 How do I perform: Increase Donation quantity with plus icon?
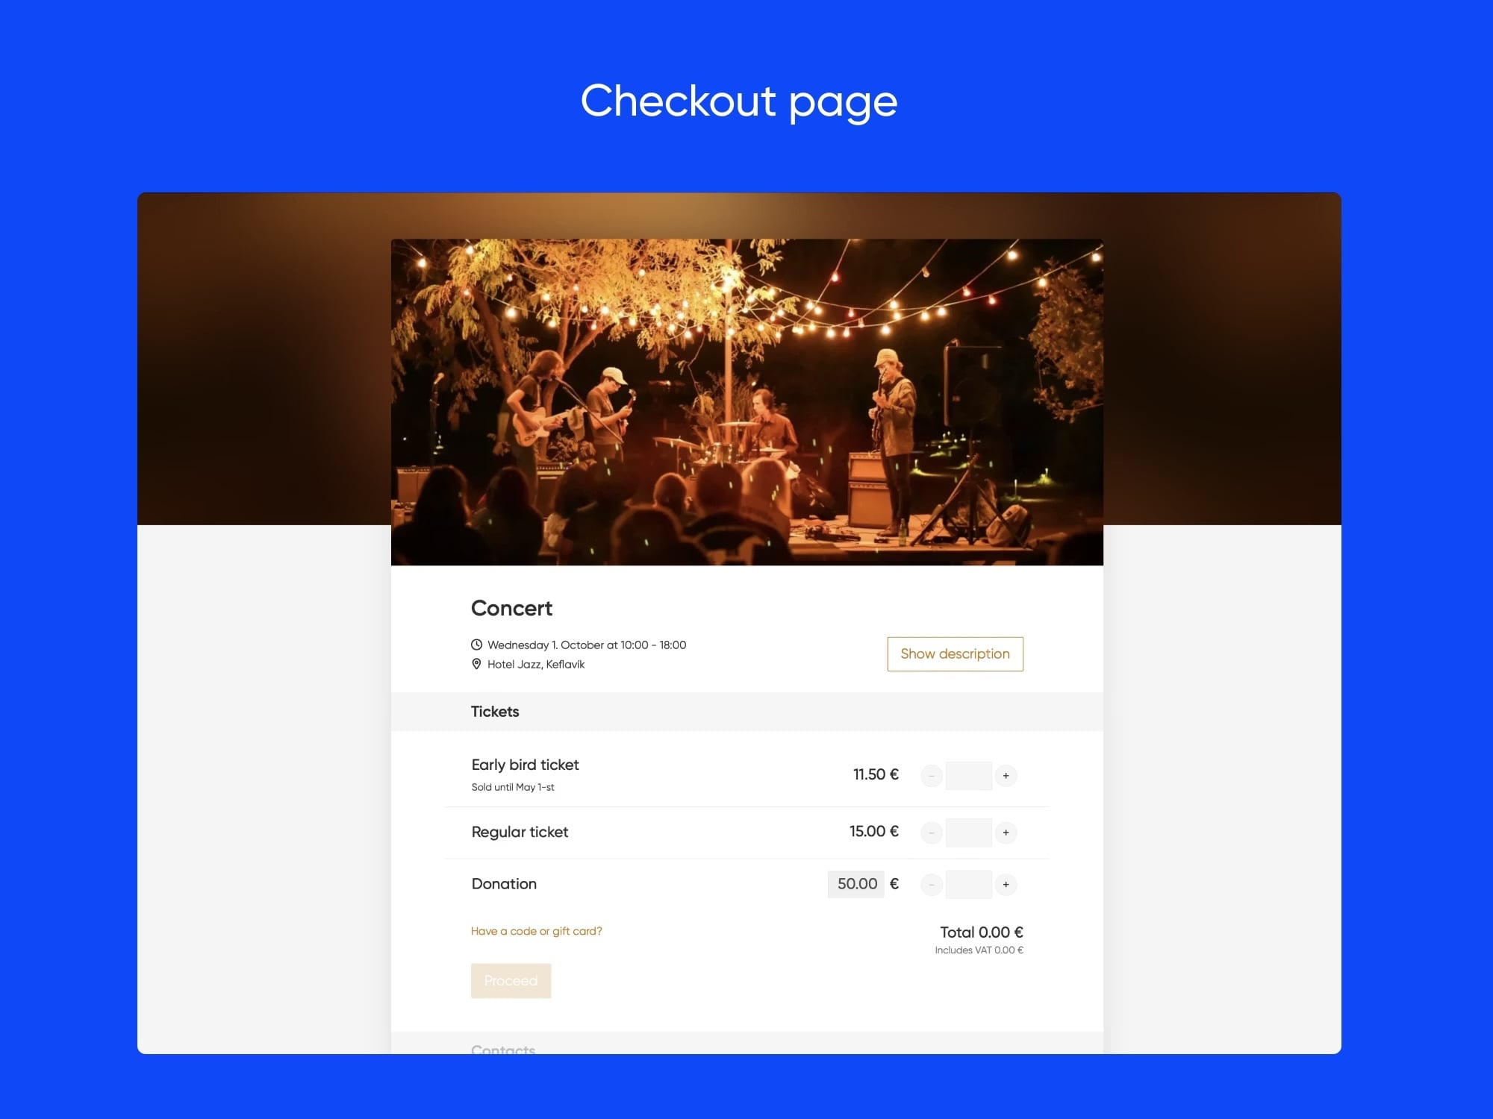(x=1006, y=885)
